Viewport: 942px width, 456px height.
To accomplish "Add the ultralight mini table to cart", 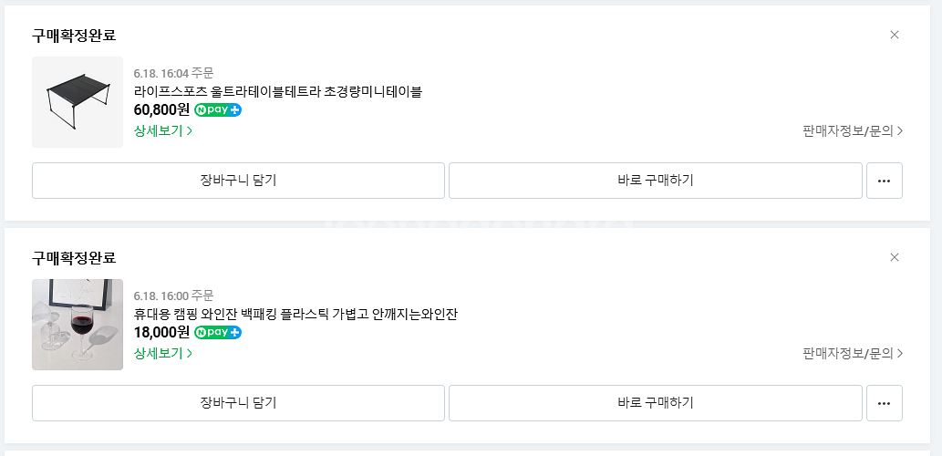I will [238, 181].
